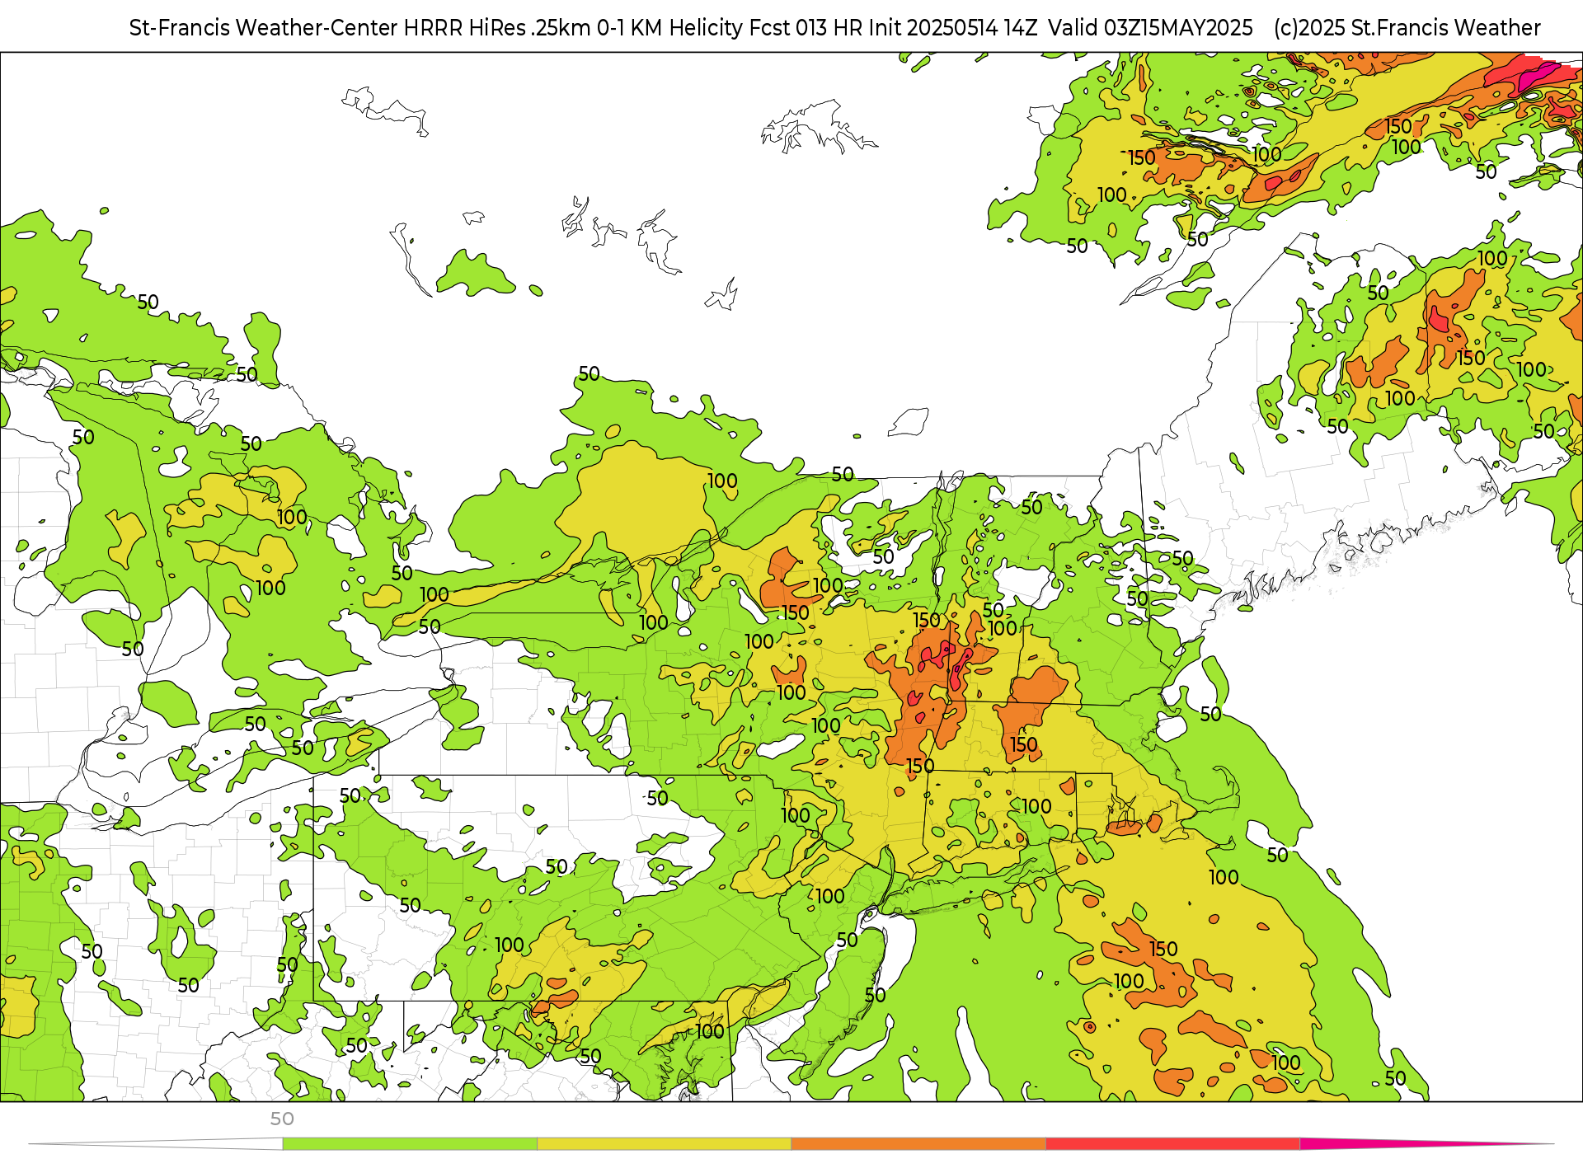Screen dimensions: 1583x1154
Task: Click the gray '50' label above the color bar
Action: tap(282, 1119)
